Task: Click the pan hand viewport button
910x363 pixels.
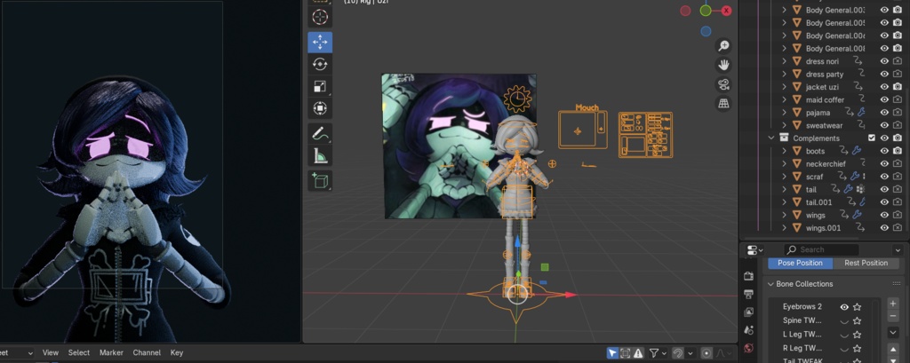Action: click(723, 65)
